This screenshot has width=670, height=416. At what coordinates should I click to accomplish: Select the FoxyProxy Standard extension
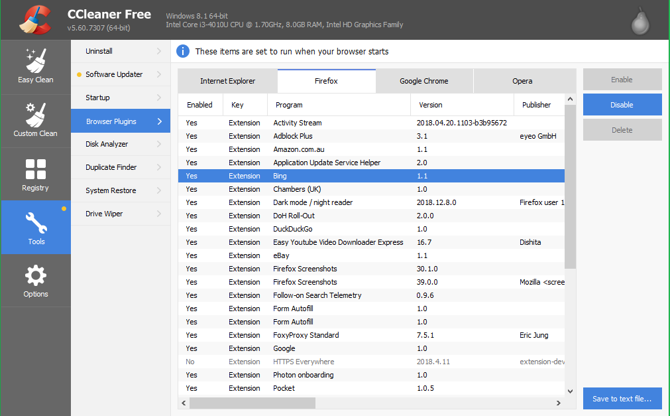click(x=371, y=335)
